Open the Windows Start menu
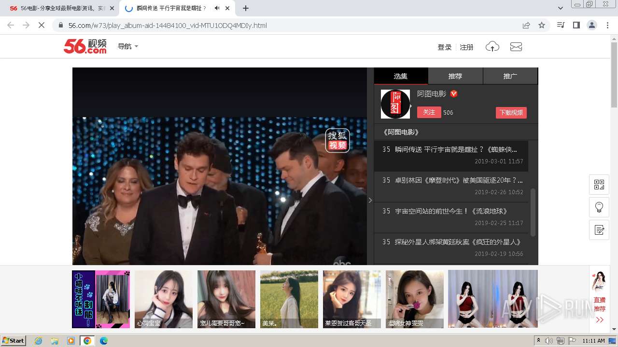The image size is (618, 347). coord(14,341)
